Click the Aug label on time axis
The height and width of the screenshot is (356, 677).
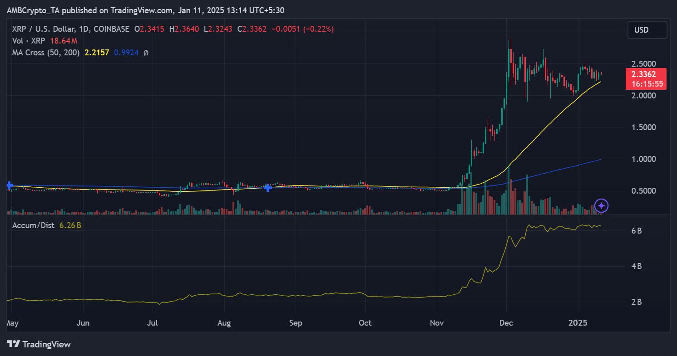coord(224,323)
